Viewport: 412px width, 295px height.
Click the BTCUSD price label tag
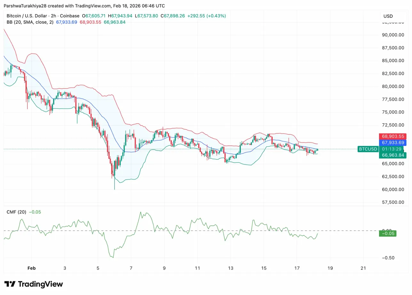368,149
